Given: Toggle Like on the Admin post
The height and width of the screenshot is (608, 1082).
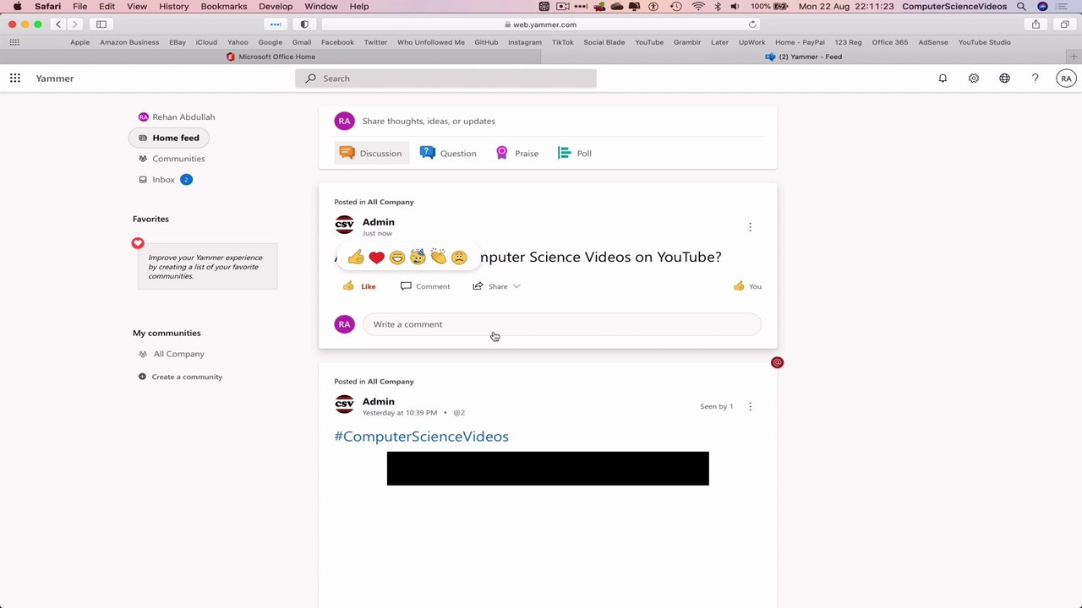Looking at the screenshot, I should tap(359, 286).
